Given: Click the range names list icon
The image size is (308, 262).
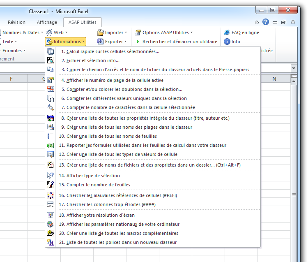Looking at the screenshot, I should [51, 127].
